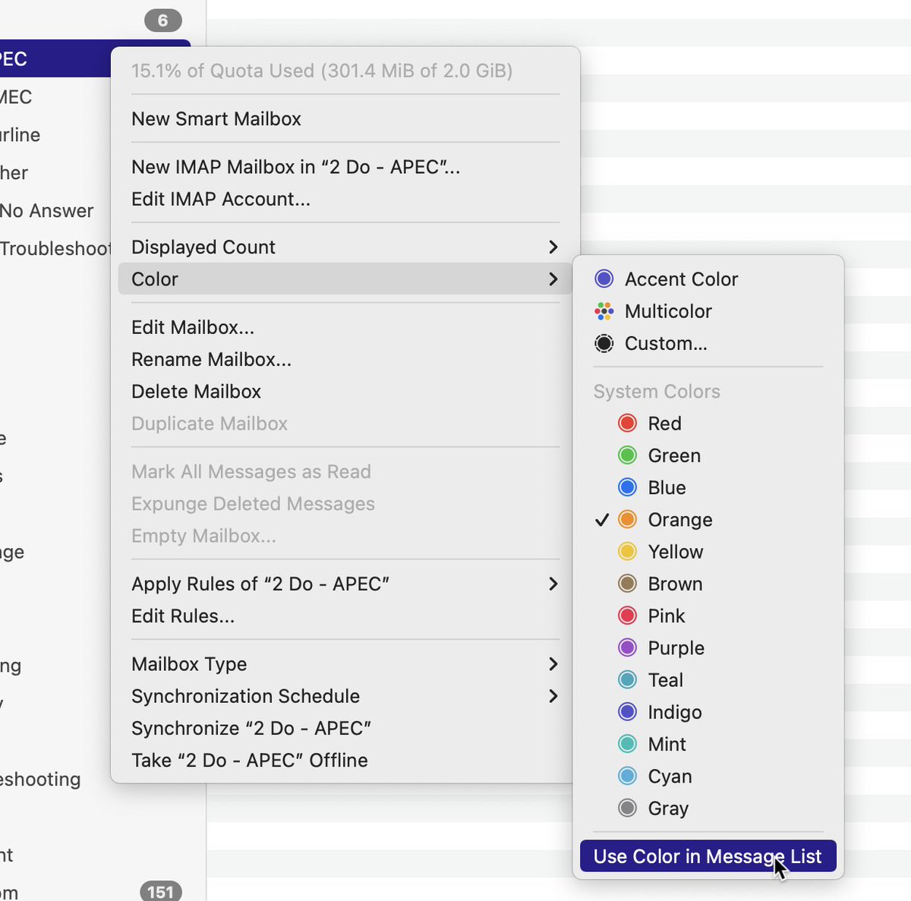Viewport: 911px width, 901px height.
Task: Create New IMAP Mailbox in 2 Do - APEC
Action: point(345,167)
